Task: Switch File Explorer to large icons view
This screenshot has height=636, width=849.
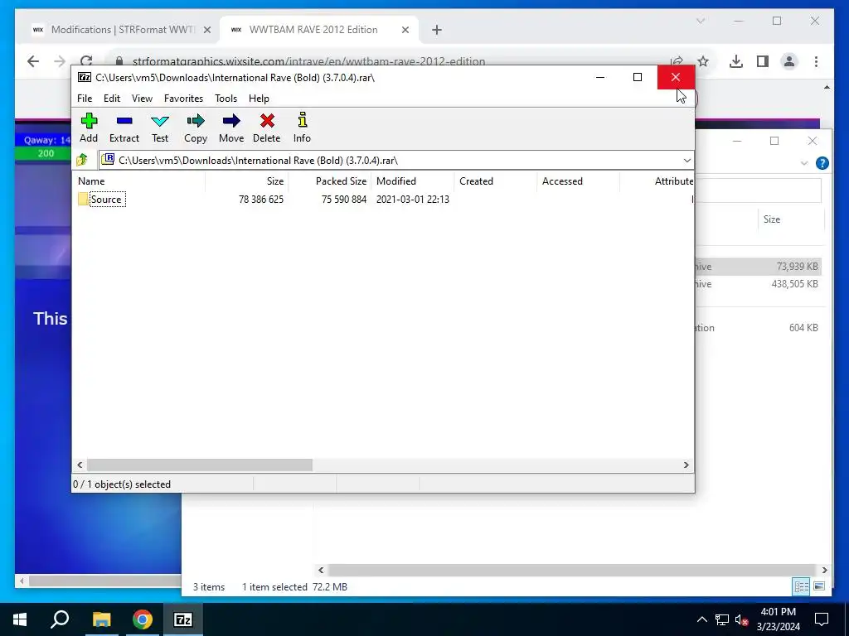Action: coord(819,587)
